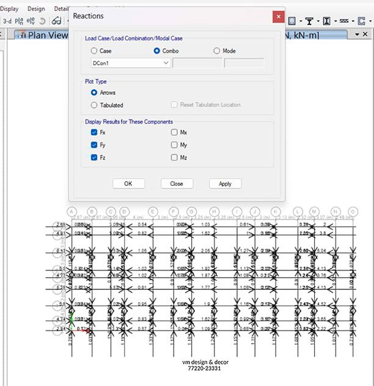Click the glasses perspective toggle icon
The image size is (374, 386).
point(56,21)
